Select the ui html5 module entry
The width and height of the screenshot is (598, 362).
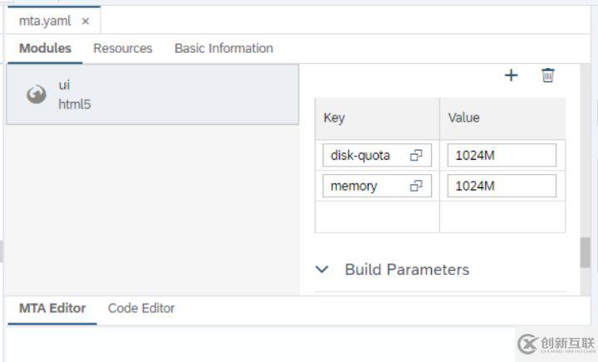pos(152,94)
